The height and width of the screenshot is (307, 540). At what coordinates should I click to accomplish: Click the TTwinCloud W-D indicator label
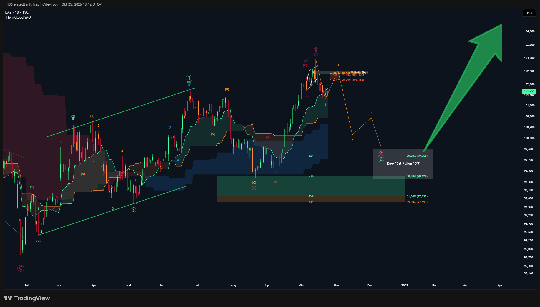pyautogui.click(x=18, y=17)
